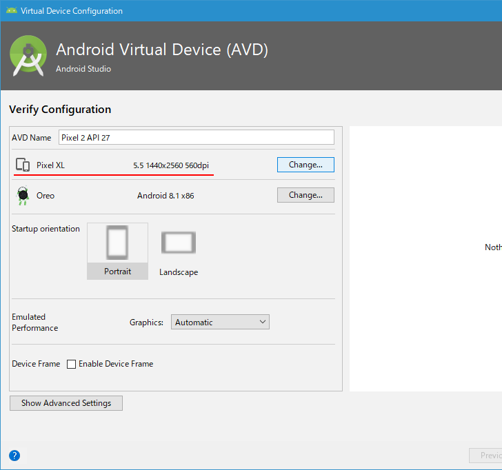Click the Previous button
This screenshot has height=470, width=502.
[485, 456]
